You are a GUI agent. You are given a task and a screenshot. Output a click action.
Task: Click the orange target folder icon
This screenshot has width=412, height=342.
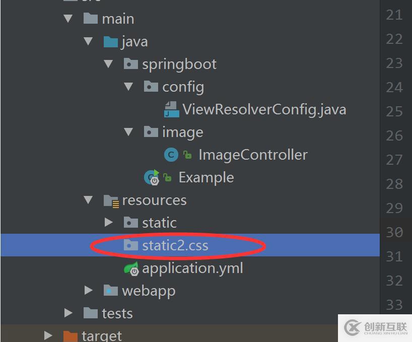pos(71,335)
